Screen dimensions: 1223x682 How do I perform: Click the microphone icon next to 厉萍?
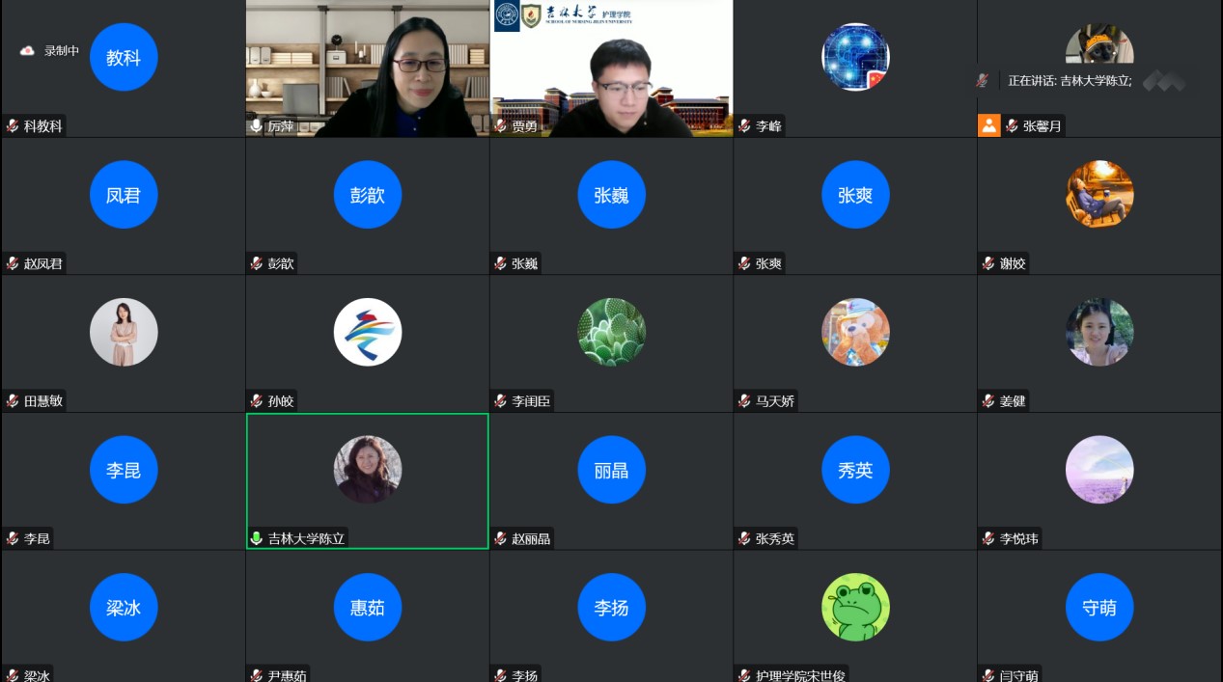[x=257, y=125]
